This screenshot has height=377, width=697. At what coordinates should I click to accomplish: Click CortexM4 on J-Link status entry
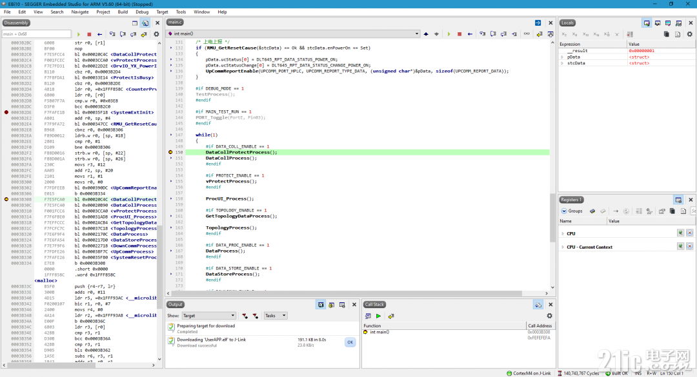tap(529, 373)
